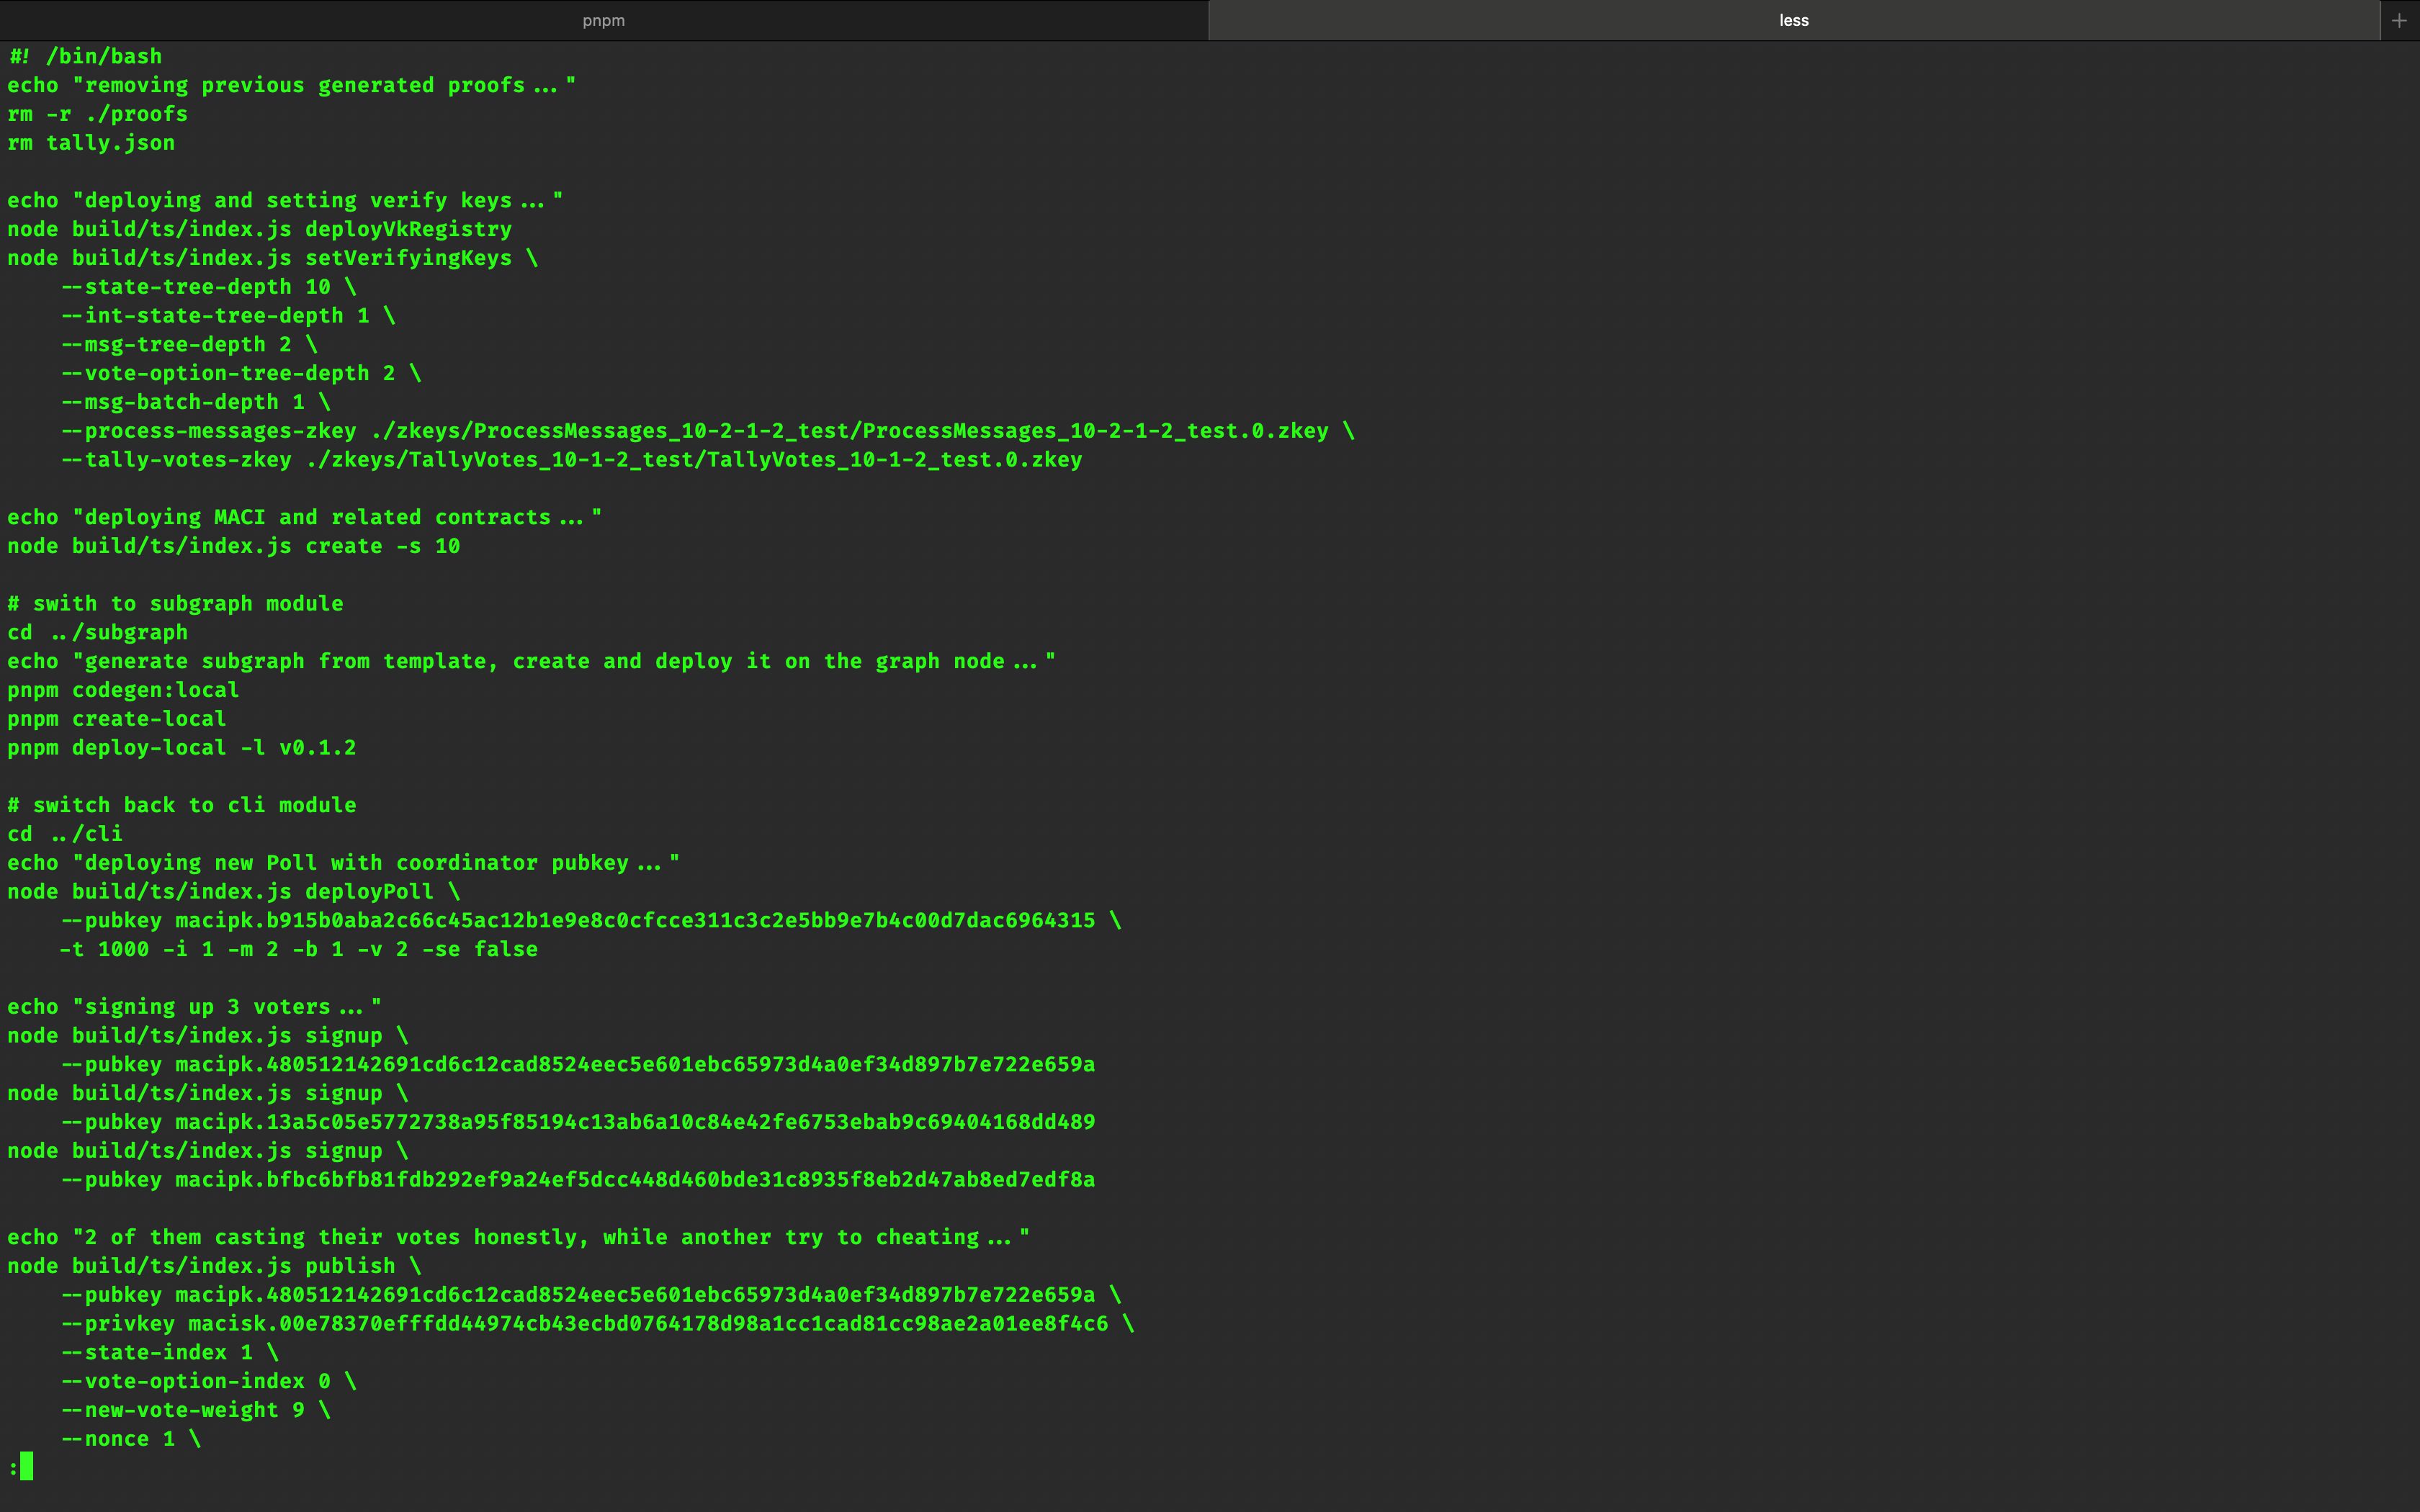
Task: Click 'generate subgraph from template' echo line
Action: tap(532, 662)
